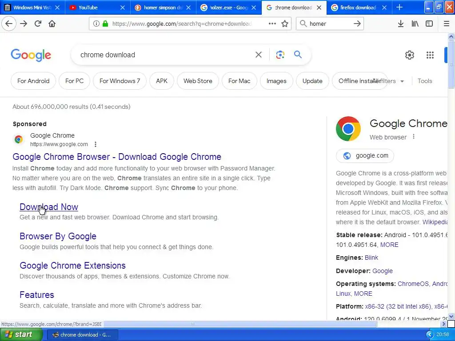
Task: Open the Windows start button
Action: [x=21, y=335]
